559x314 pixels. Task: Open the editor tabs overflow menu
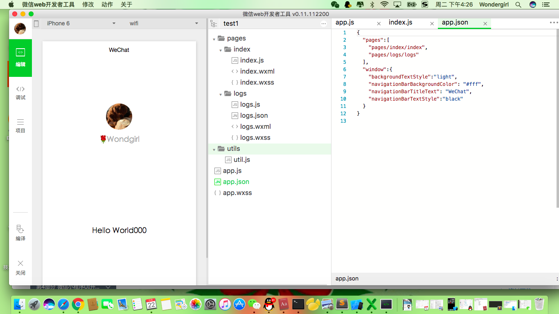pos(554,23)
